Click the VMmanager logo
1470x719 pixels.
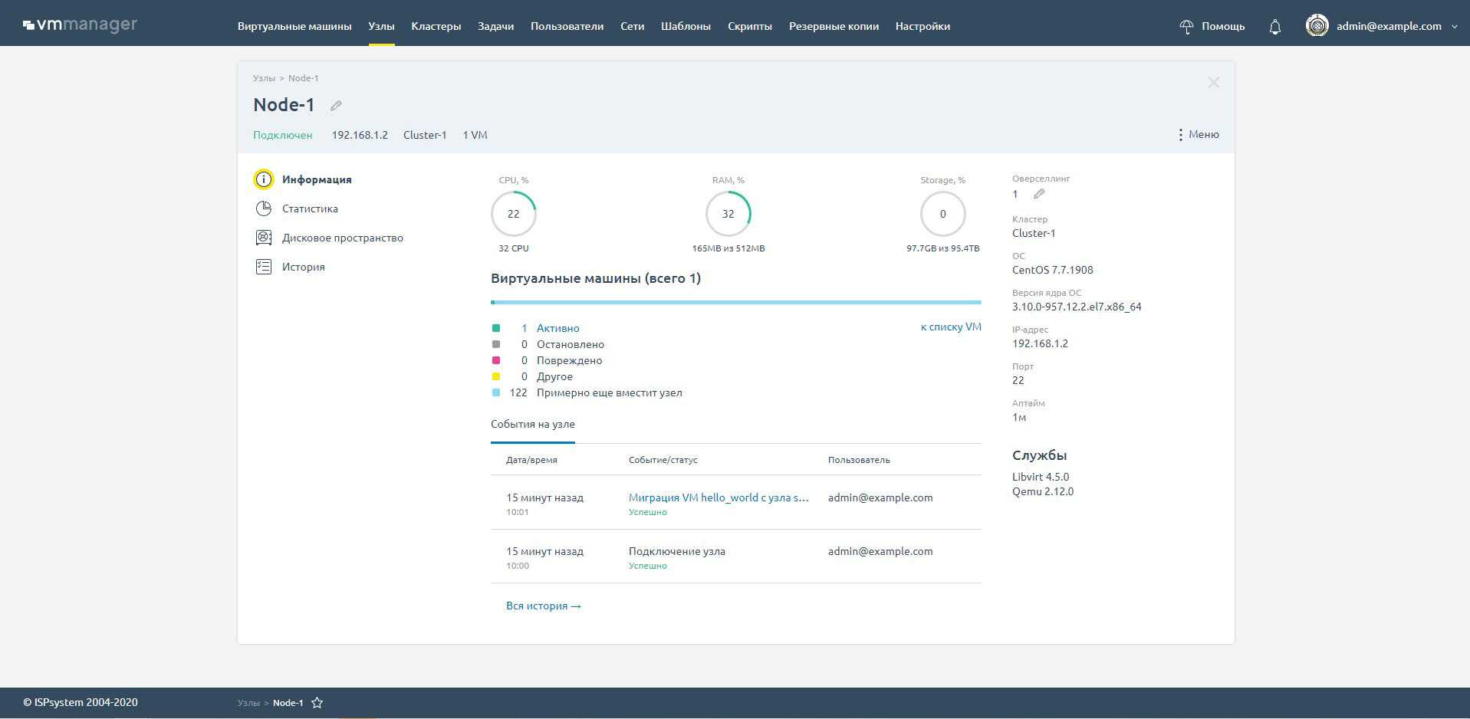(x=81, y=25)
